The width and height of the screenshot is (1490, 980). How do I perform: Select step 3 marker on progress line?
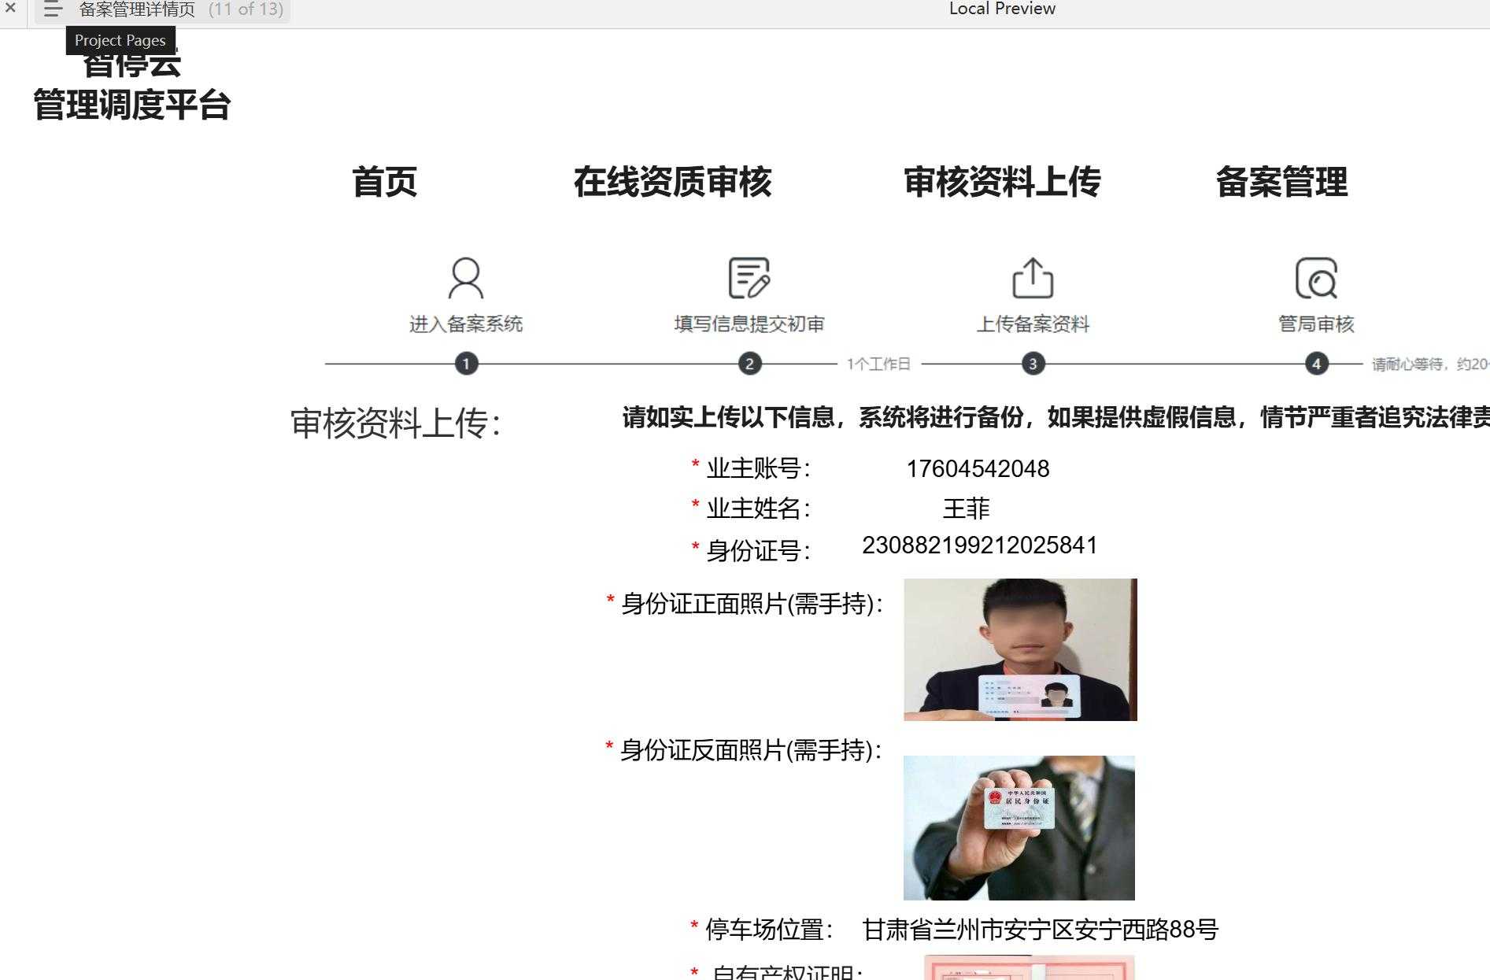1033,364
